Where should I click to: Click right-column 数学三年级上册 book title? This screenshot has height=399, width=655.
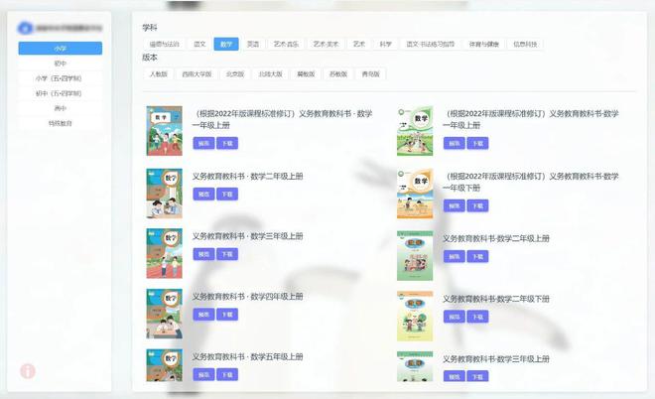point(496,359)
